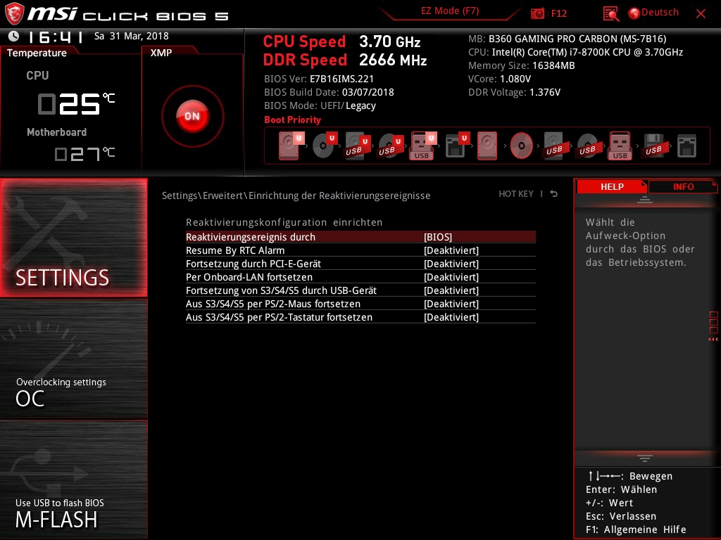Open the SETTINGS section
This screenshot has height=540, width=721.
pos(73,238)
